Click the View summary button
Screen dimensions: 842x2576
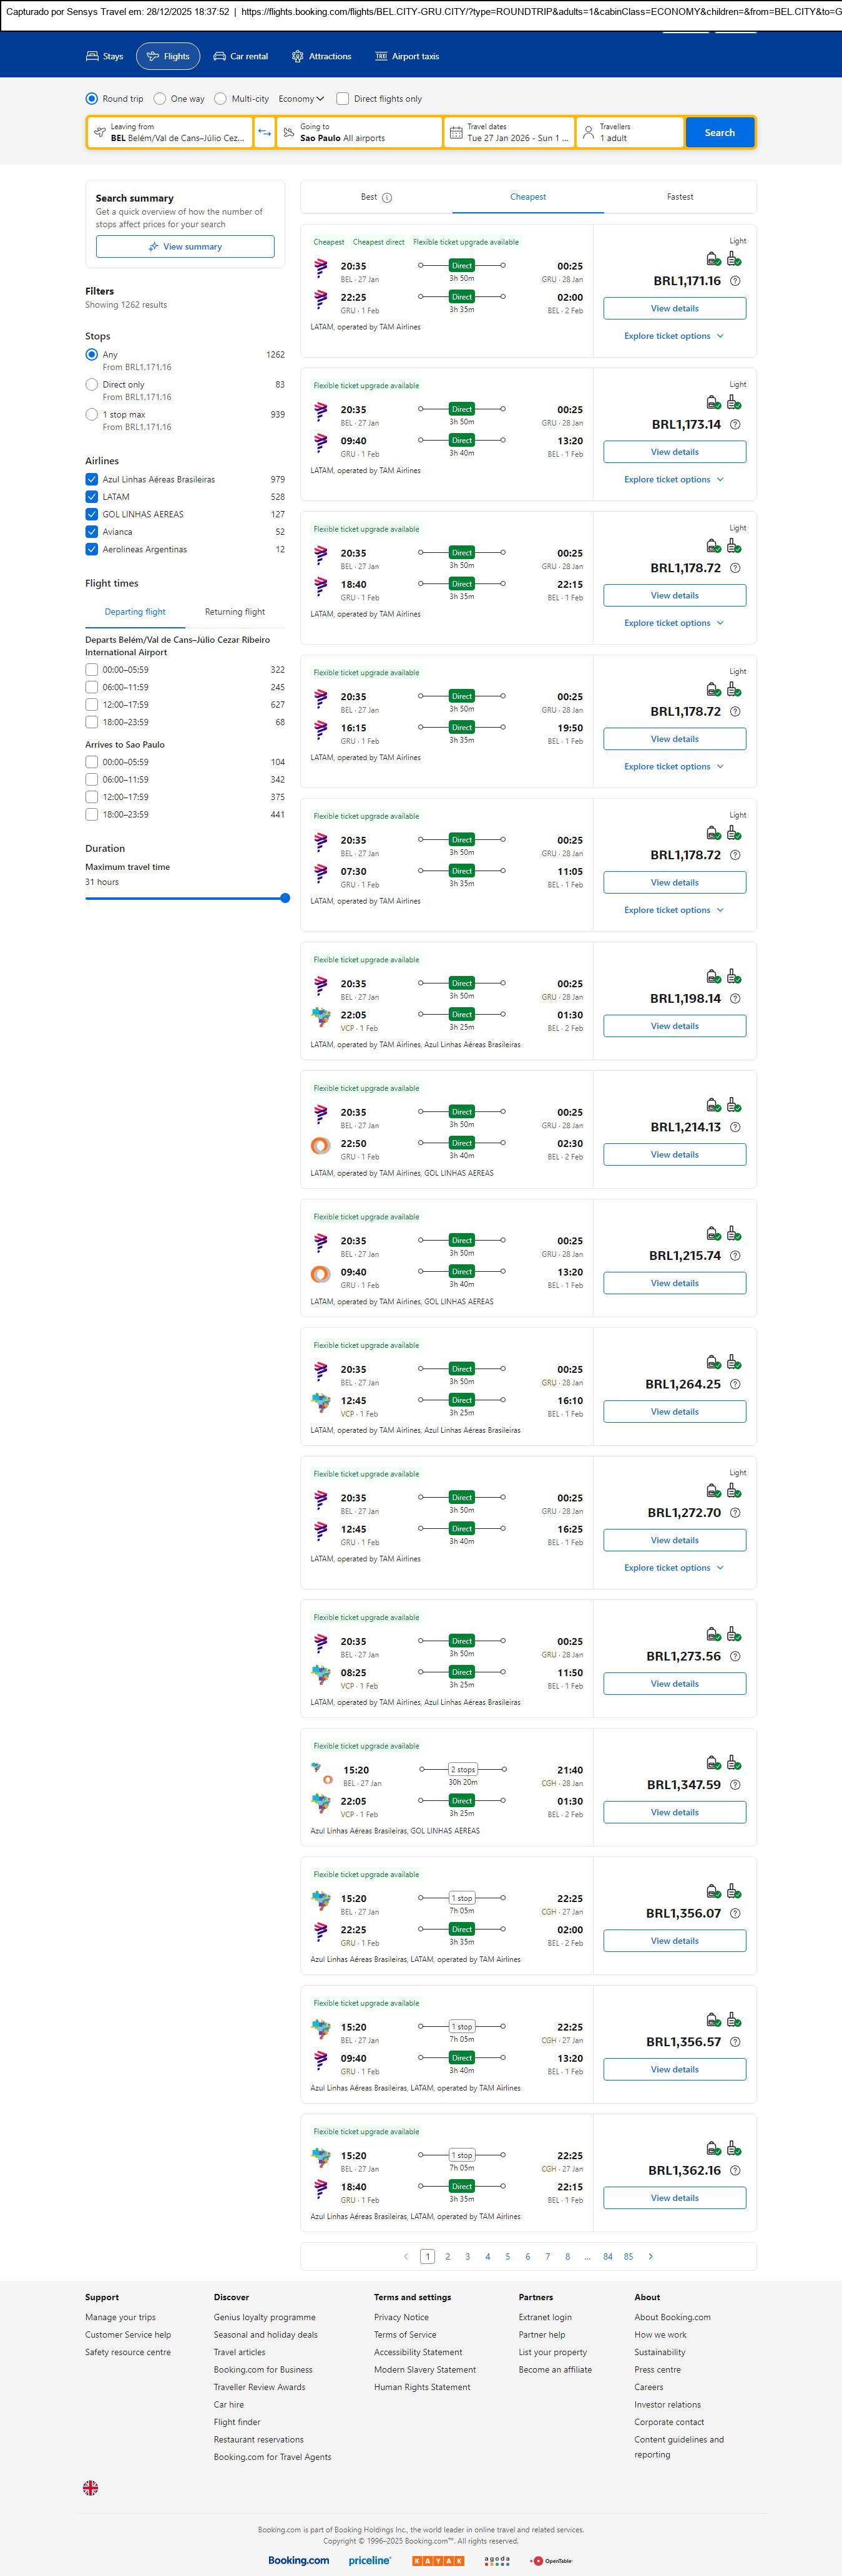(x=185, y=247)
